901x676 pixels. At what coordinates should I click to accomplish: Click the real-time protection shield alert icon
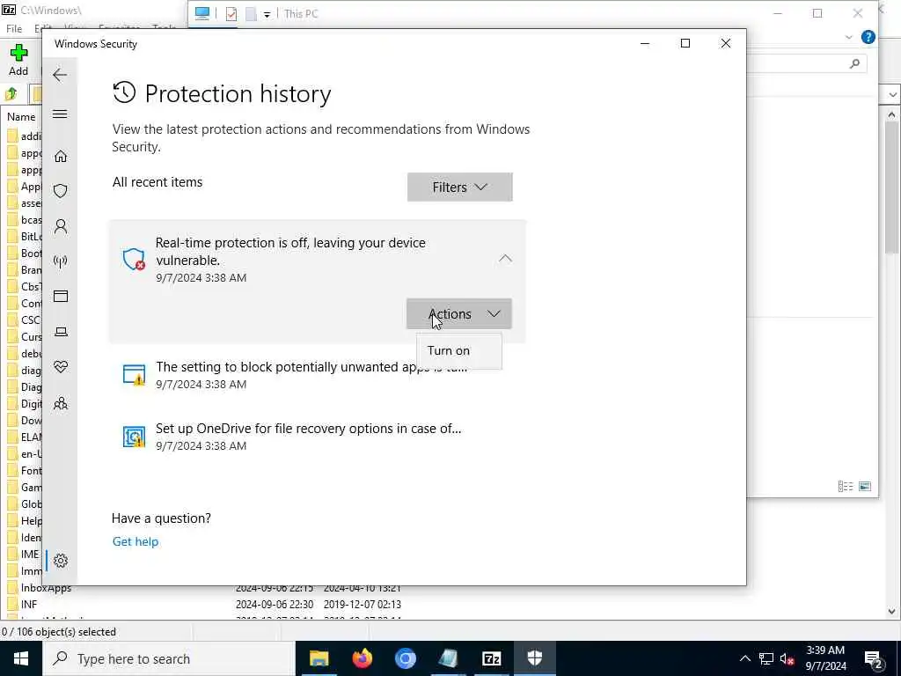[x=134, y=260]
